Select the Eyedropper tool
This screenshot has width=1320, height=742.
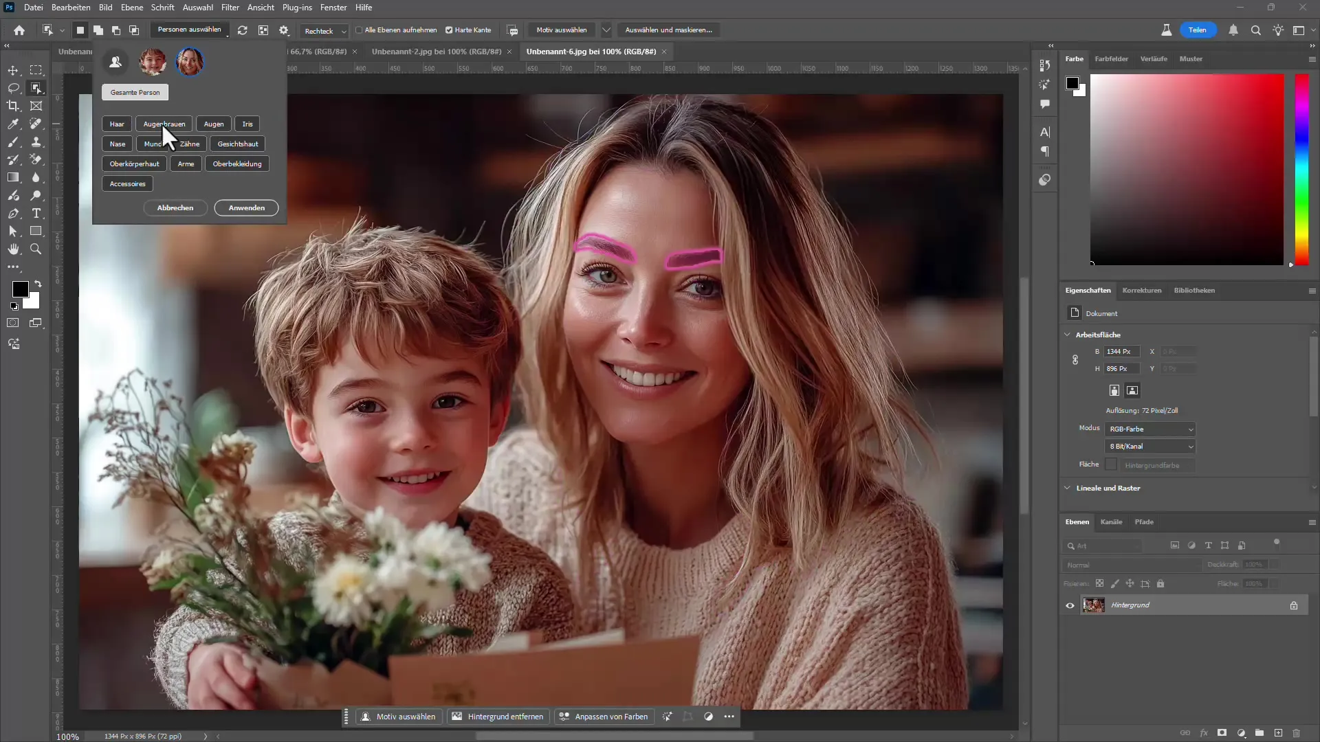click(13, 124)
